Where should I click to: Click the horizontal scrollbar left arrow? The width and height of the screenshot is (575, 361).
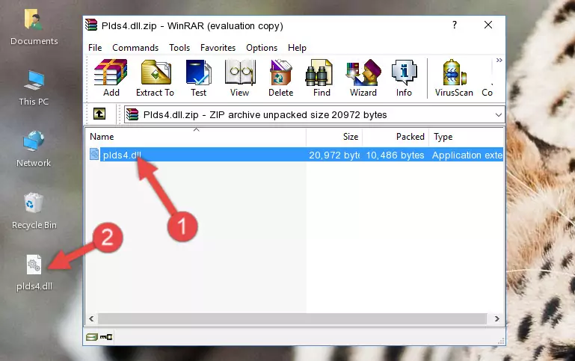[91, 318]
